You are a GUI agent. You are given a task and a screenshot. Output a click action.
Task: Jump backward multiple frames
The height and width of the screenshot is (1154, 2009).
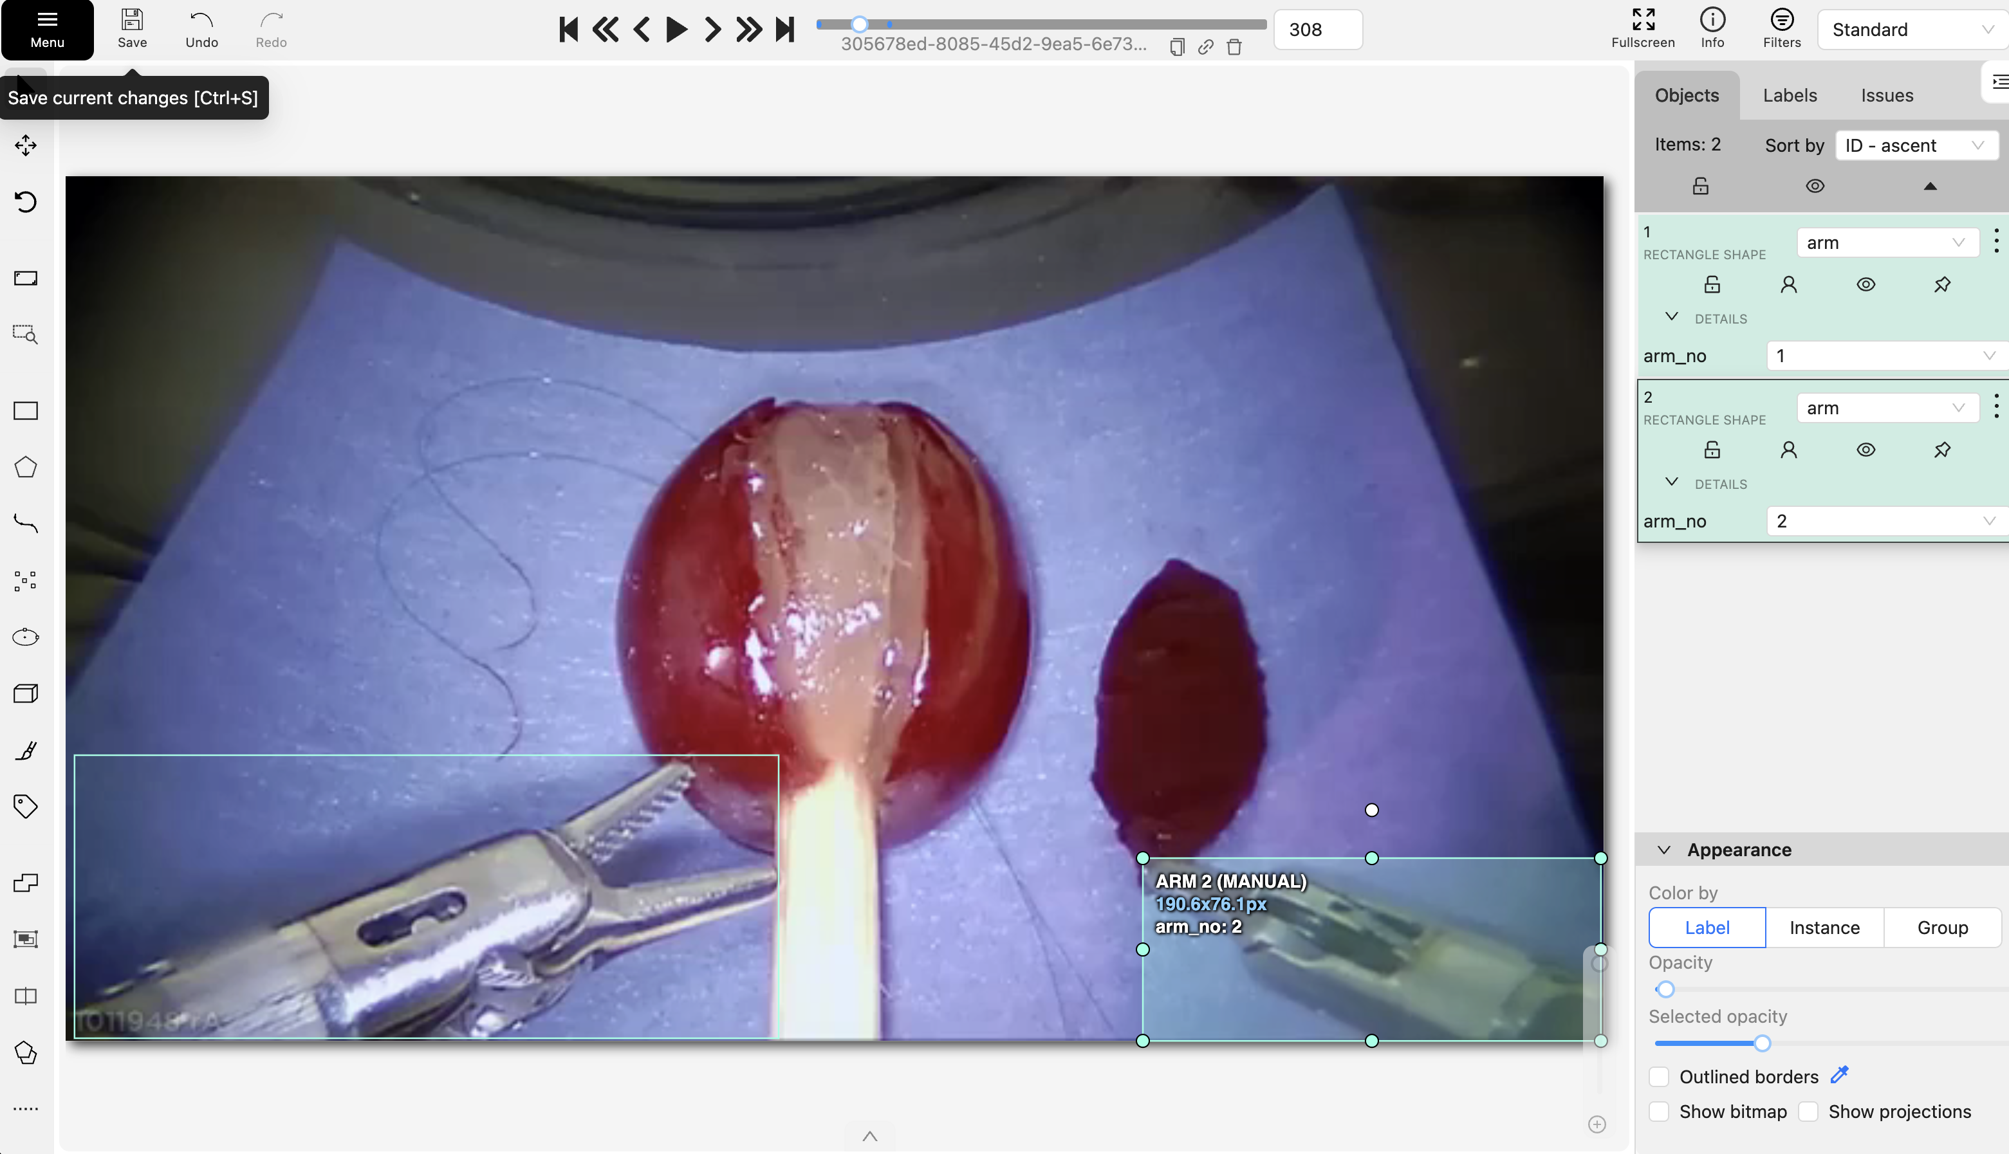(605, 30)
